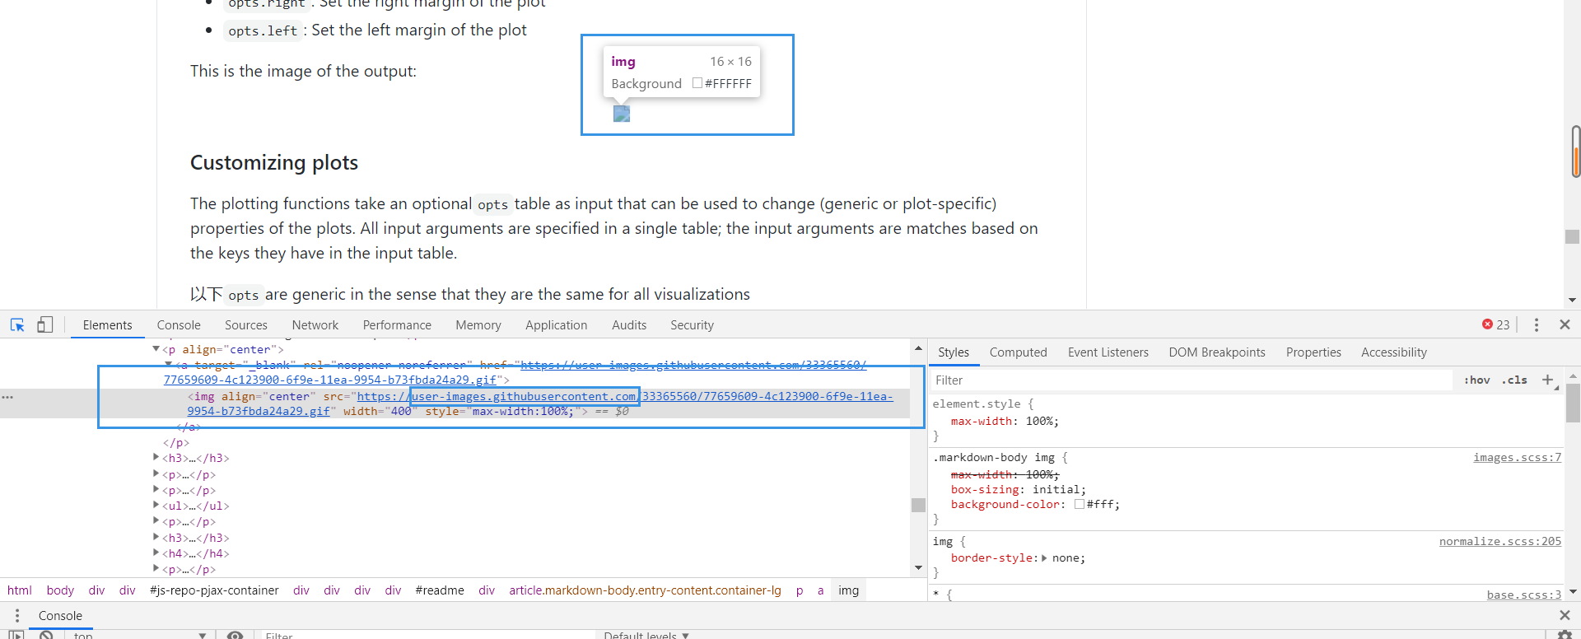Select the Elements tab
Viewport: 1581px width, 639px height.
click(x=107, y=325)
